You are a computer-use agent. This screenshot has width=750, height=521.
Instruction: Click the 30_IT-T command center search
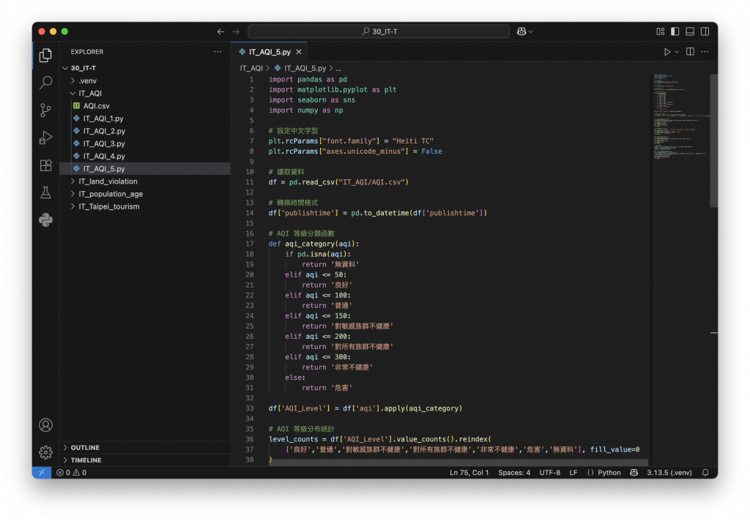pyautogui.click(x=379, y=31)
